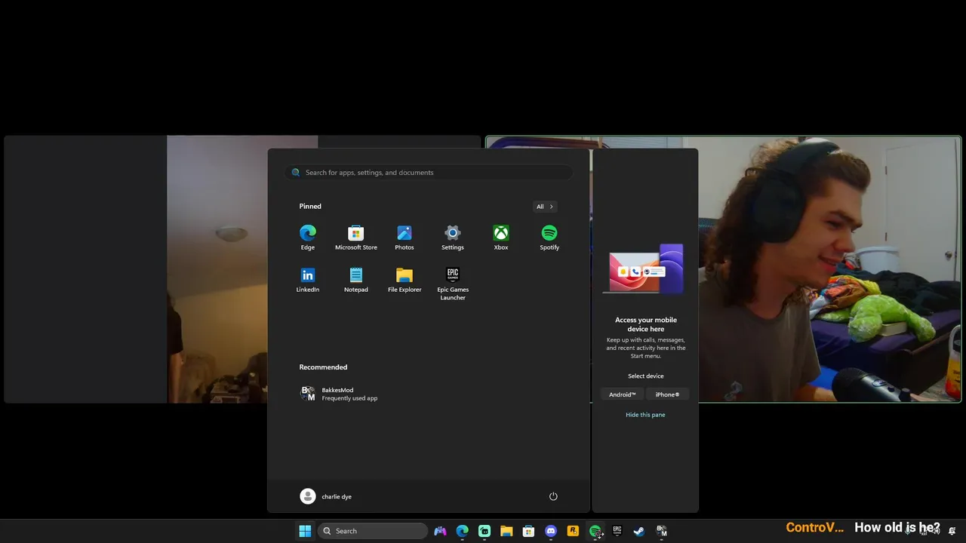Select the right webcam video tile
The image size is (966, 543).
[830, 269]
